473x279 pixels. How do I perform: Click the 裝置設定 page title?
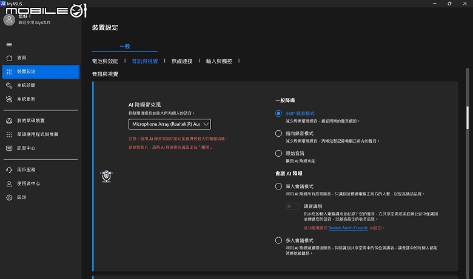[x=105, y=28]
